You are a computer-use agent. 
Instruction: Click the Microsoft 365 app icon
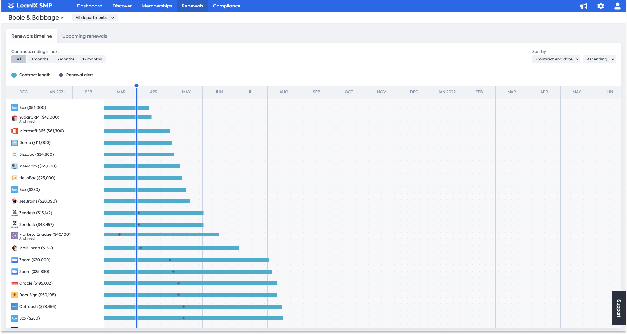(15, 131)
